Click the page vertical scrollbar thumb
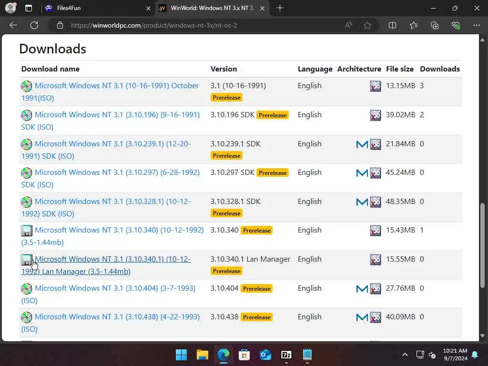Image resolution: width=488 pixels, height=366 pixels. coord(482,246)
